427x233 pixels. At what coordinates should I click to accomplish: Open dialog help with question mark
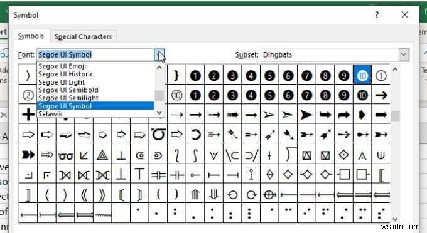(377, 14)
